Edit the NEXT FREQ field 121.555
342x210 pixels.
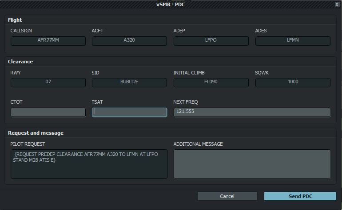(x=252, y=112)
